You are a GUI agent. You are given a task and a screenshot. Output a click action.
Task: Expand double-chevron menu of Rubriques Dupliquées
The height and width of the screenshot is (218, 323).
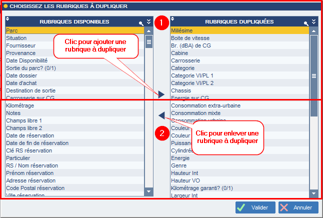pos(313,21)
